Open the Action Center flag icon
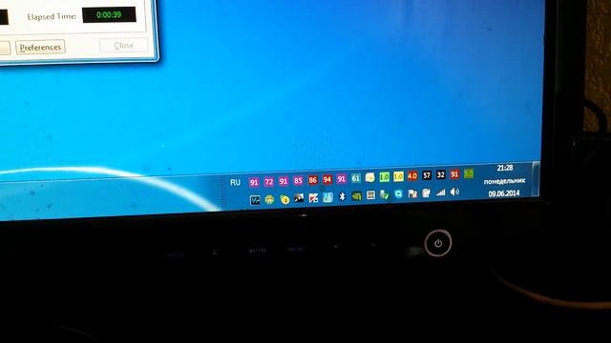This screenshot has width=611, height=343. click(x=412, y=193)
